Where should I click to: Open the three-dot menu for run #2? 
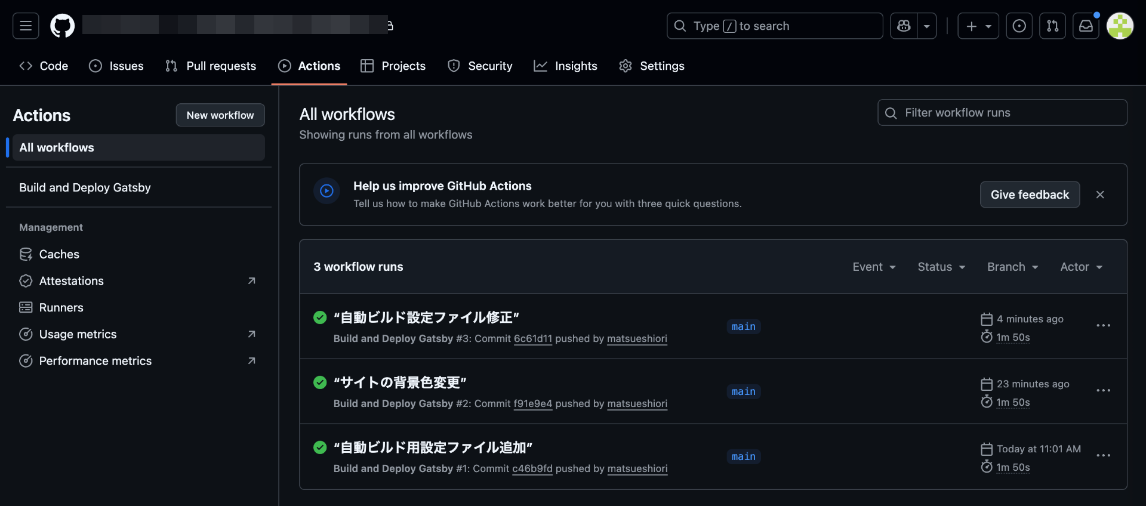(x=1104, y=391)
